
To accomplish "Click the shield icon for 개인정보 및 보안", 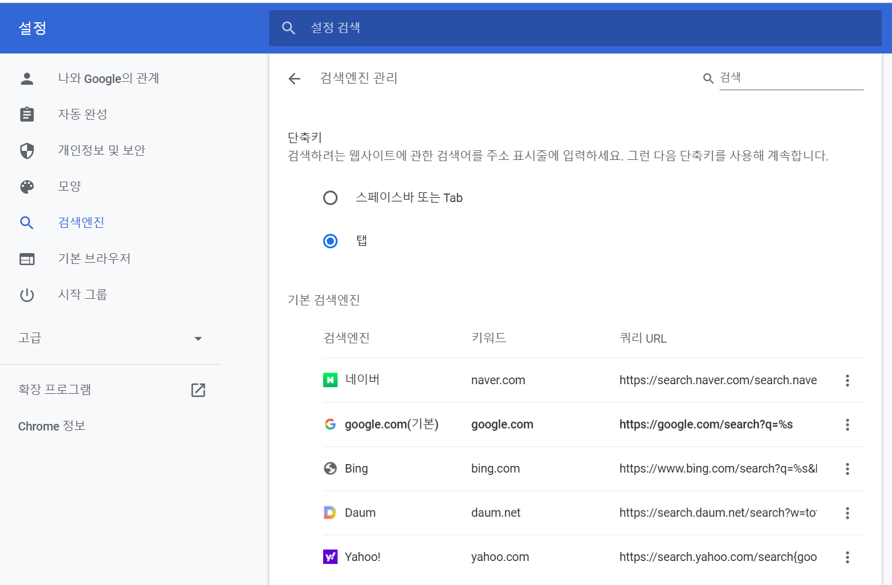I will click(x=27, y=150).
